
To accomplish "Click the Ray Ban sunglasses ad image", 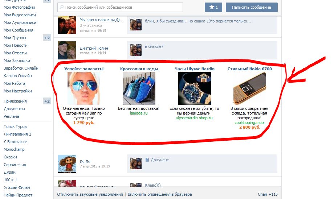I will [84, 88].
